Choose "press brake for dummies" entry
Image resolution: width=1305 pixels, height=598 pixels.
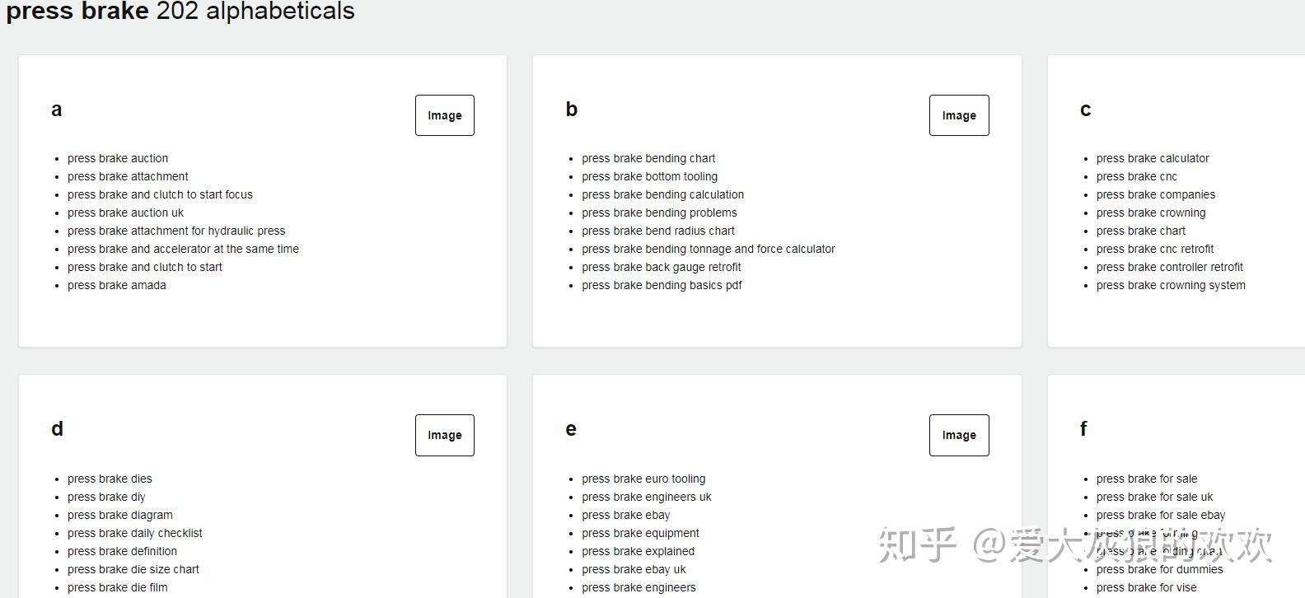point(1159,569)
